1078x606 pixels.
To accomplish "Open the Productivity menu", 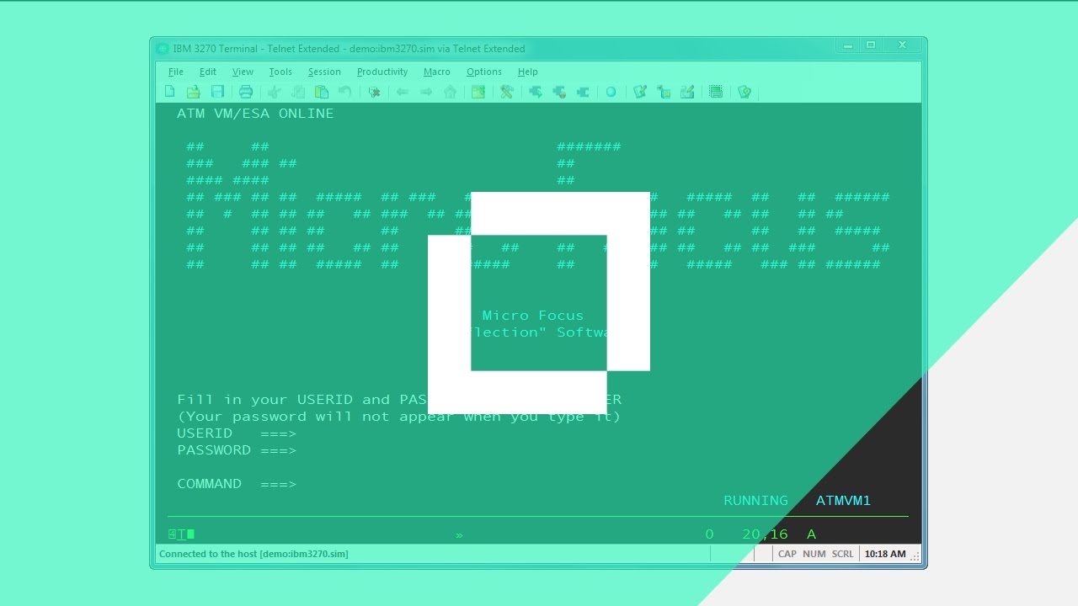I will [x=382, y=72].
